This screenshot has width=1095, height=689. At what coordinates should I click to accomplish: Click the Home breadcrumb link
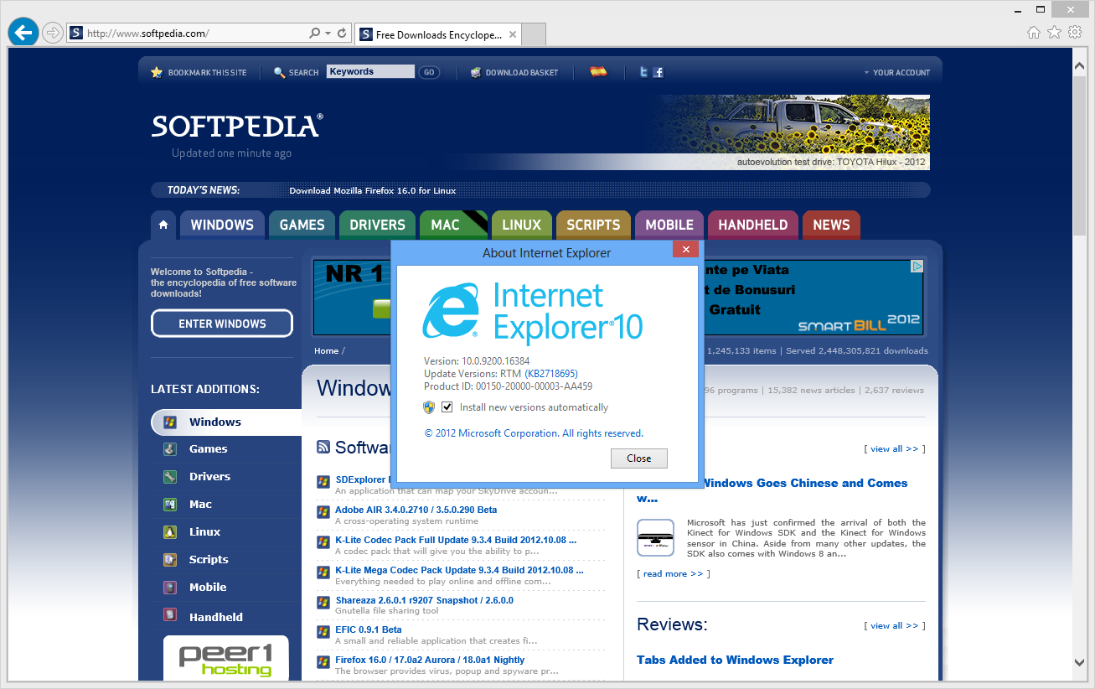[326, 351]
